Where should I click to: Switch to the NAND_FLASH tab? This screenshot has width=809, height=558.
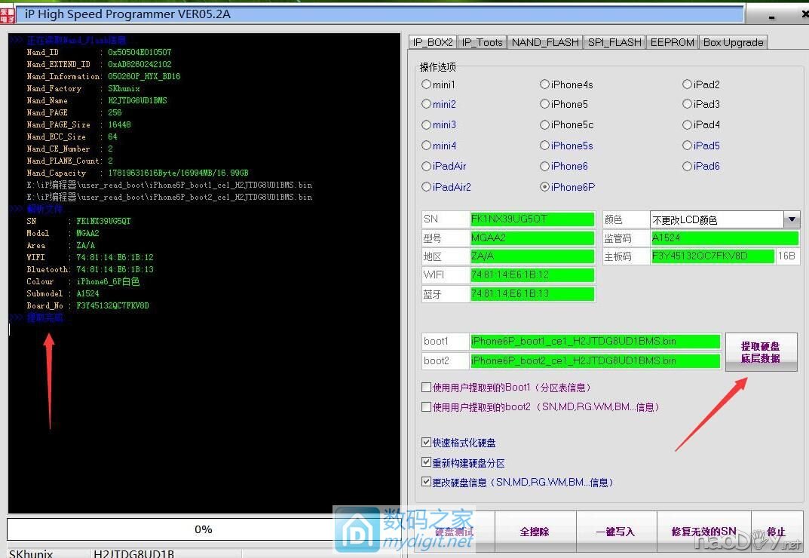click(x=545, y=42)
